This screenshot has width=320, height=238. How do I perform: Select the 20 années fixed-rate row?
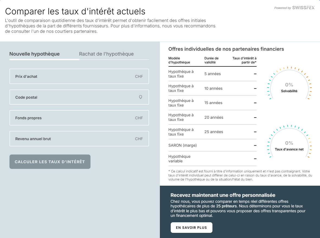212,117
